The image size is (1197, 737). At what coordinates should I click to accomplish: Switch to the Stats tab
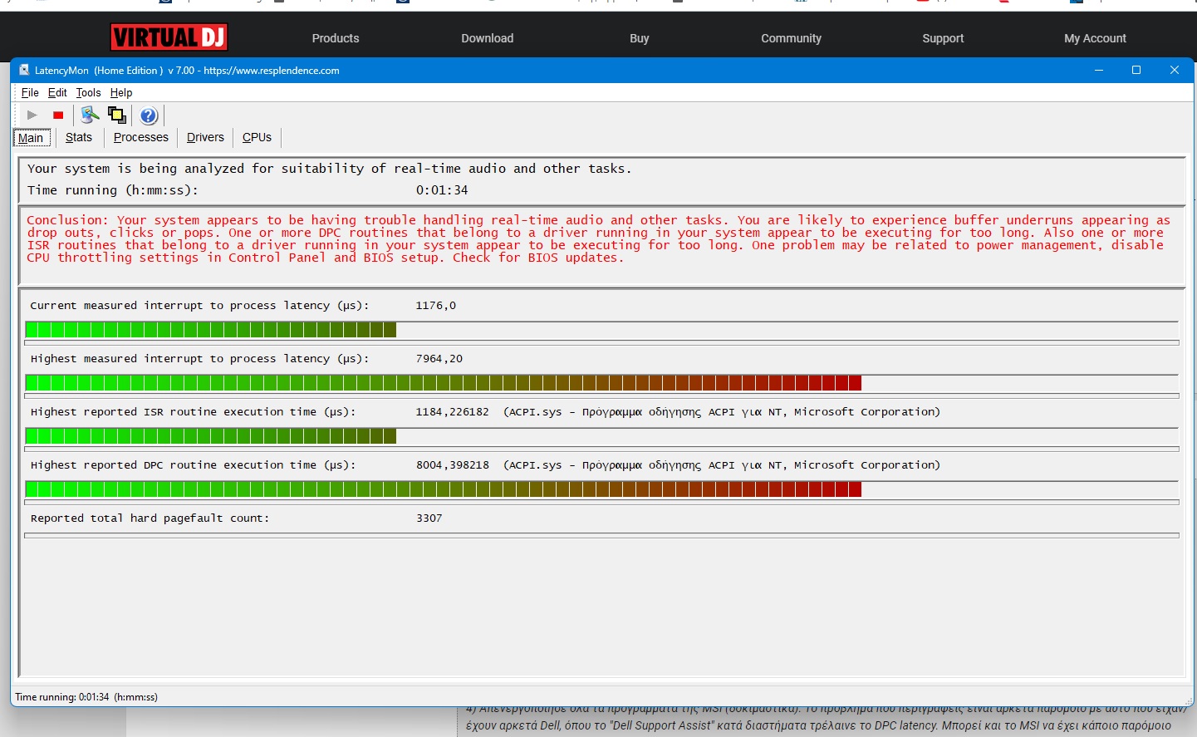[79, 137]
